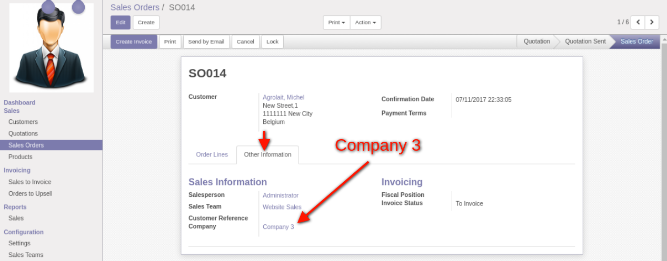Expand the Action dropdown menu
Image resolution: width=667 pixels, height=261 pixels.
[365, 23]
